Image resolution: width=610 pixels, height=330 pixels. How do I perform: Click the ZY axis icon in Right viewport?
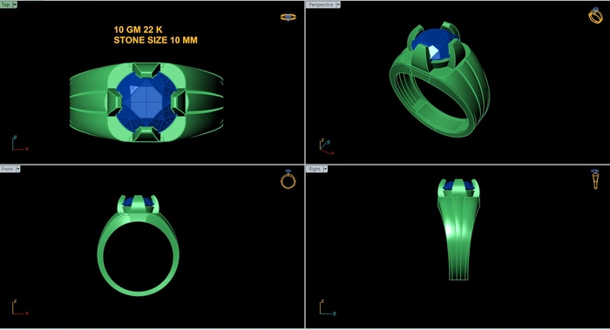(327, 307)
